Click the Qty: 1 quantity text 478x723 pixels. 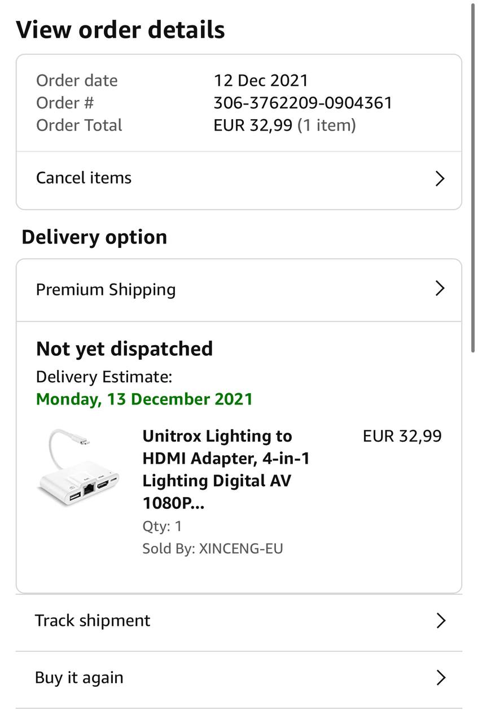162,526
